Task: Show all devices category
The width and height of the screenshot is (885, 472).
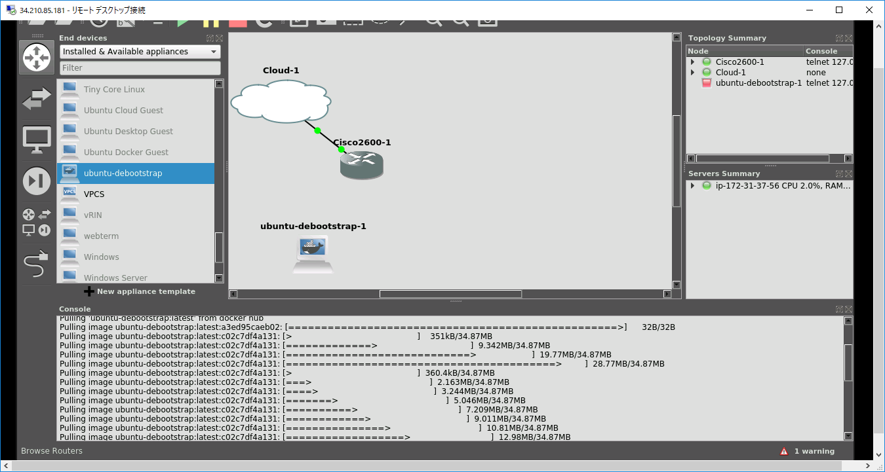Action: pyautogui.click(x=37, y=222)
